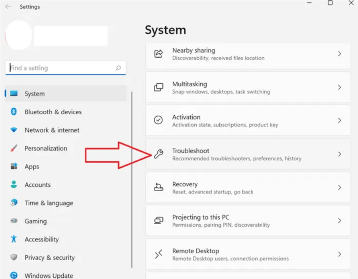
Task: Click the Nearby sharing share icon
Action: [158, 54]
